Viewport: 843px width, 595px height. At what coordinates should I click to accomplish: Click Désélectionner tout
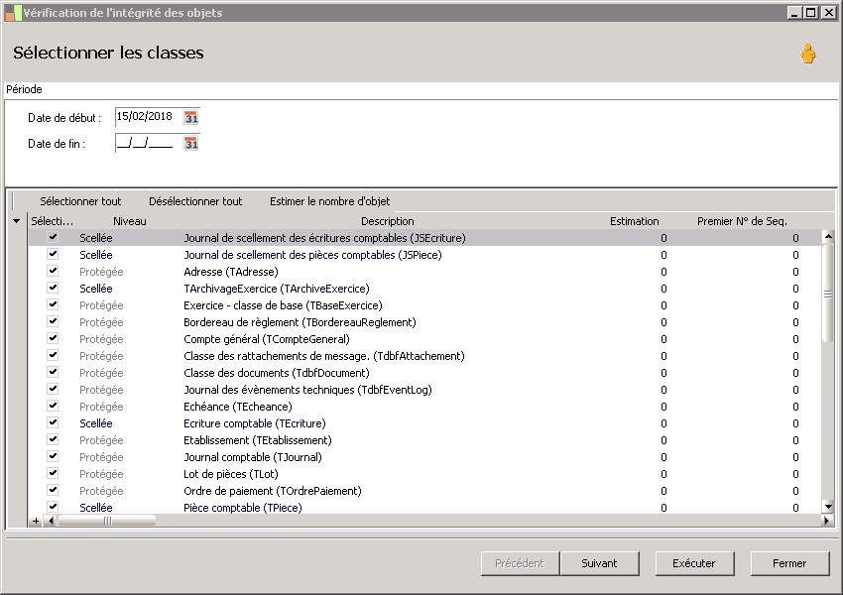(195, 201)
